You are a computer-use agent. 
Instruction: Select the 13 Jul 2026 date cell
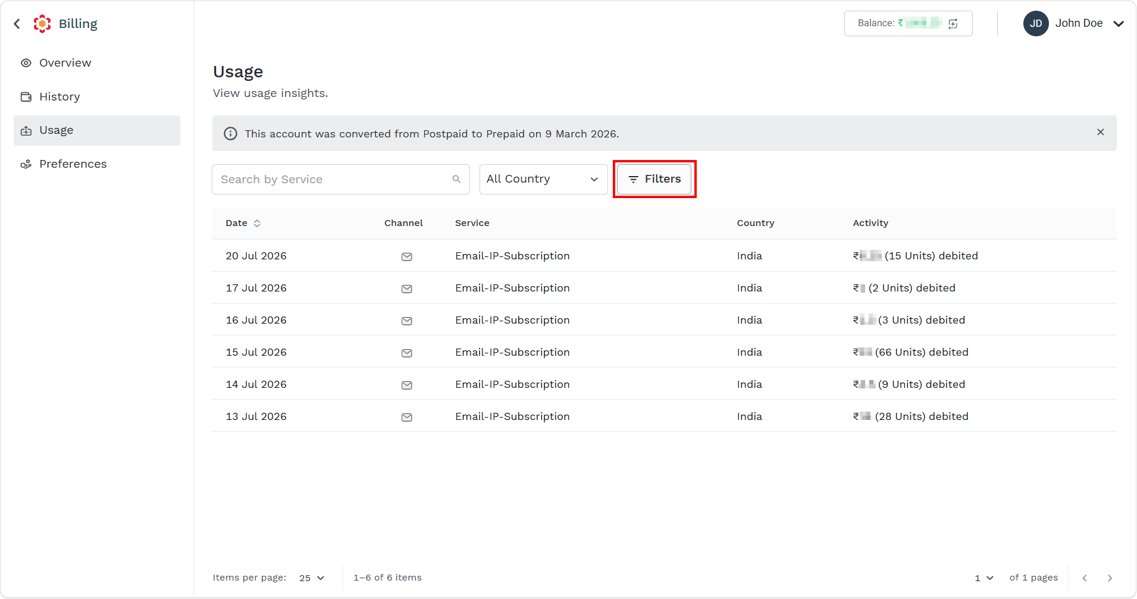(x=256, y=416)
